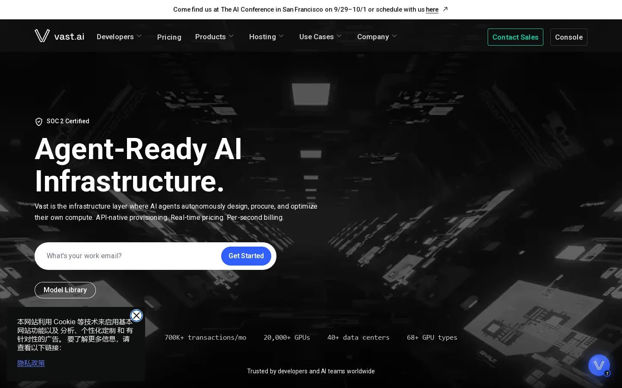Screen dimensions: 622x388
Task: Open the 隐私政策 privacy policy link
Action: pyautogui.click(x=31, y=363)
